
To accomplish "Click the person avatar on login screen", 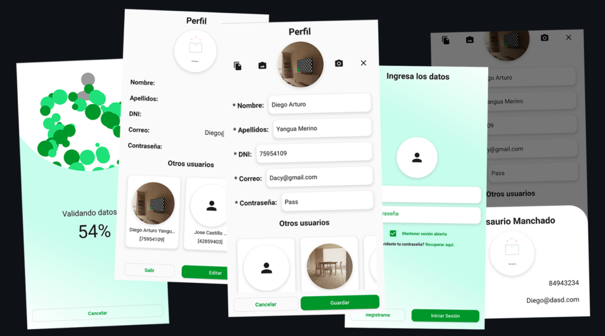I will pyautogui.click(x=417, y=157).
